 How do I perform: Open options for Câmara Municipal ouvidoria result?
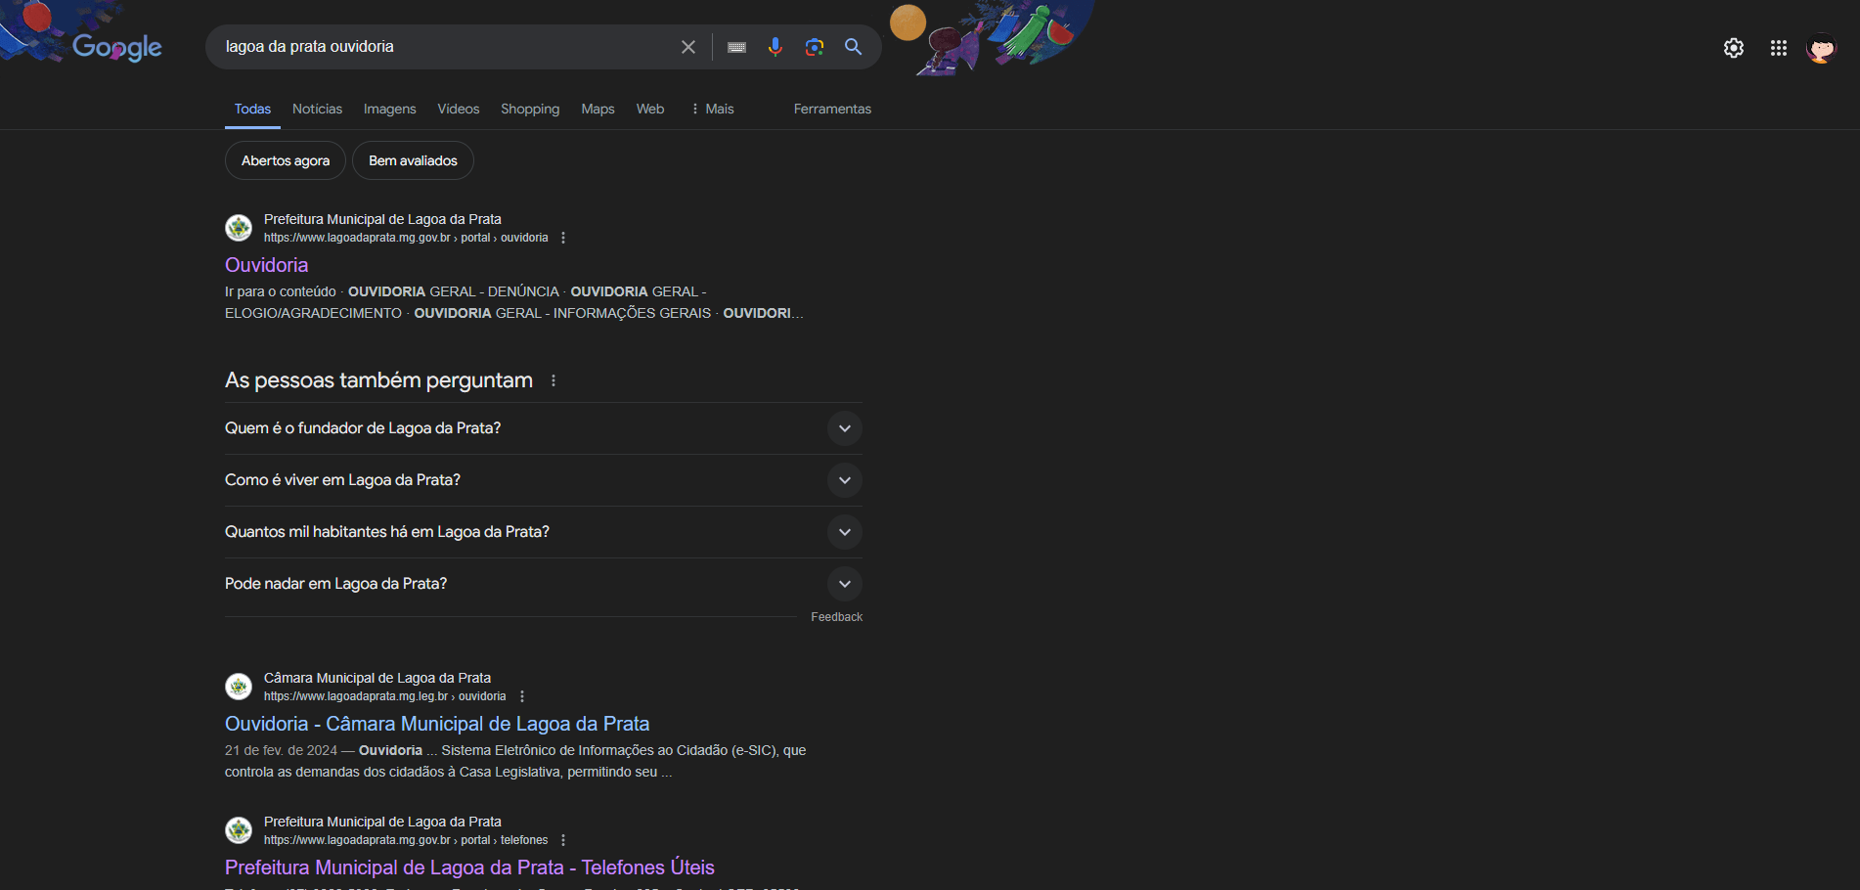(522, 696)
